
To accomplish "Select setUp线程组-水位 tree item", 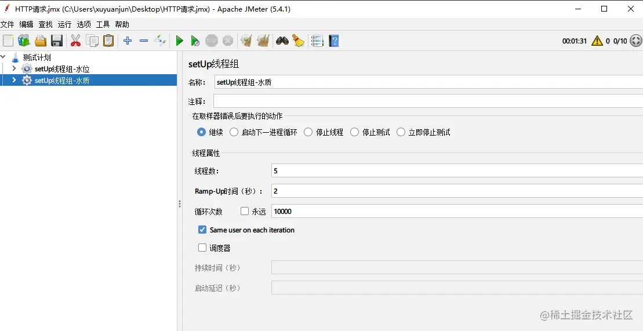I will tap(62, 69).
